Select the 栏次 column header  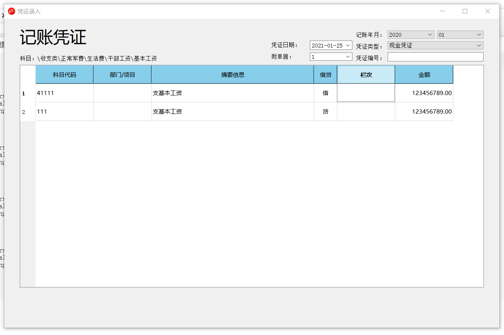click(x=366, y=75)
